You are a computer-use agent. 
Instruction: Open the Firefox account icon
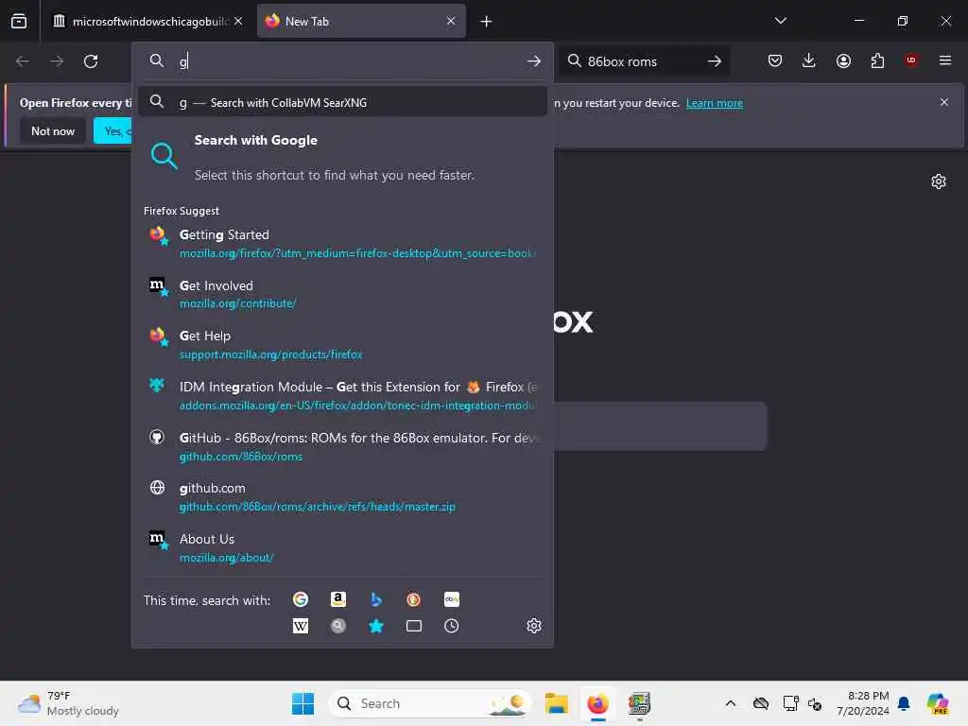(843, 60)
